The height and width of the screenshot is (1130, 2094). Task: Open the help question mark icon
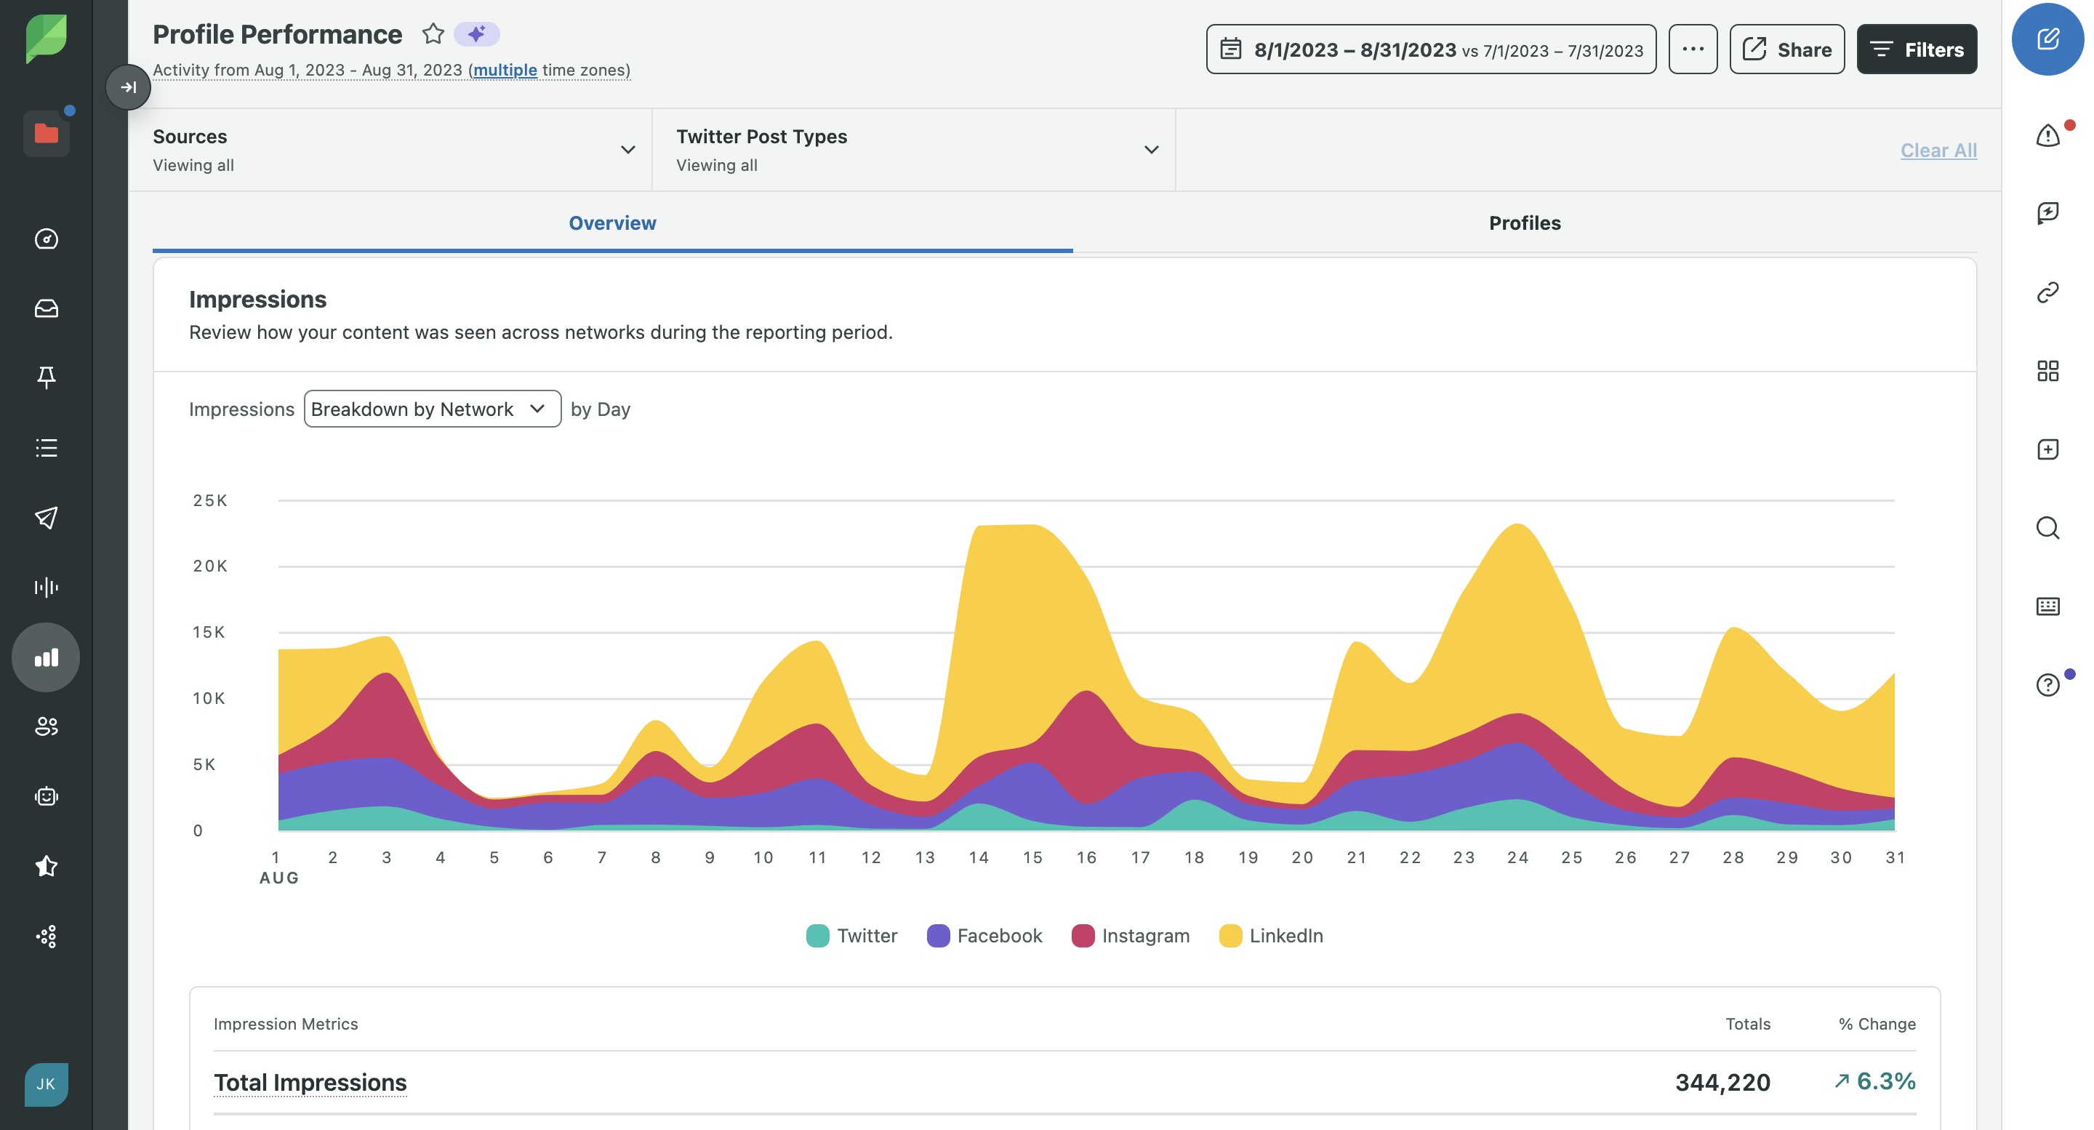click(x=2047, y=684)
